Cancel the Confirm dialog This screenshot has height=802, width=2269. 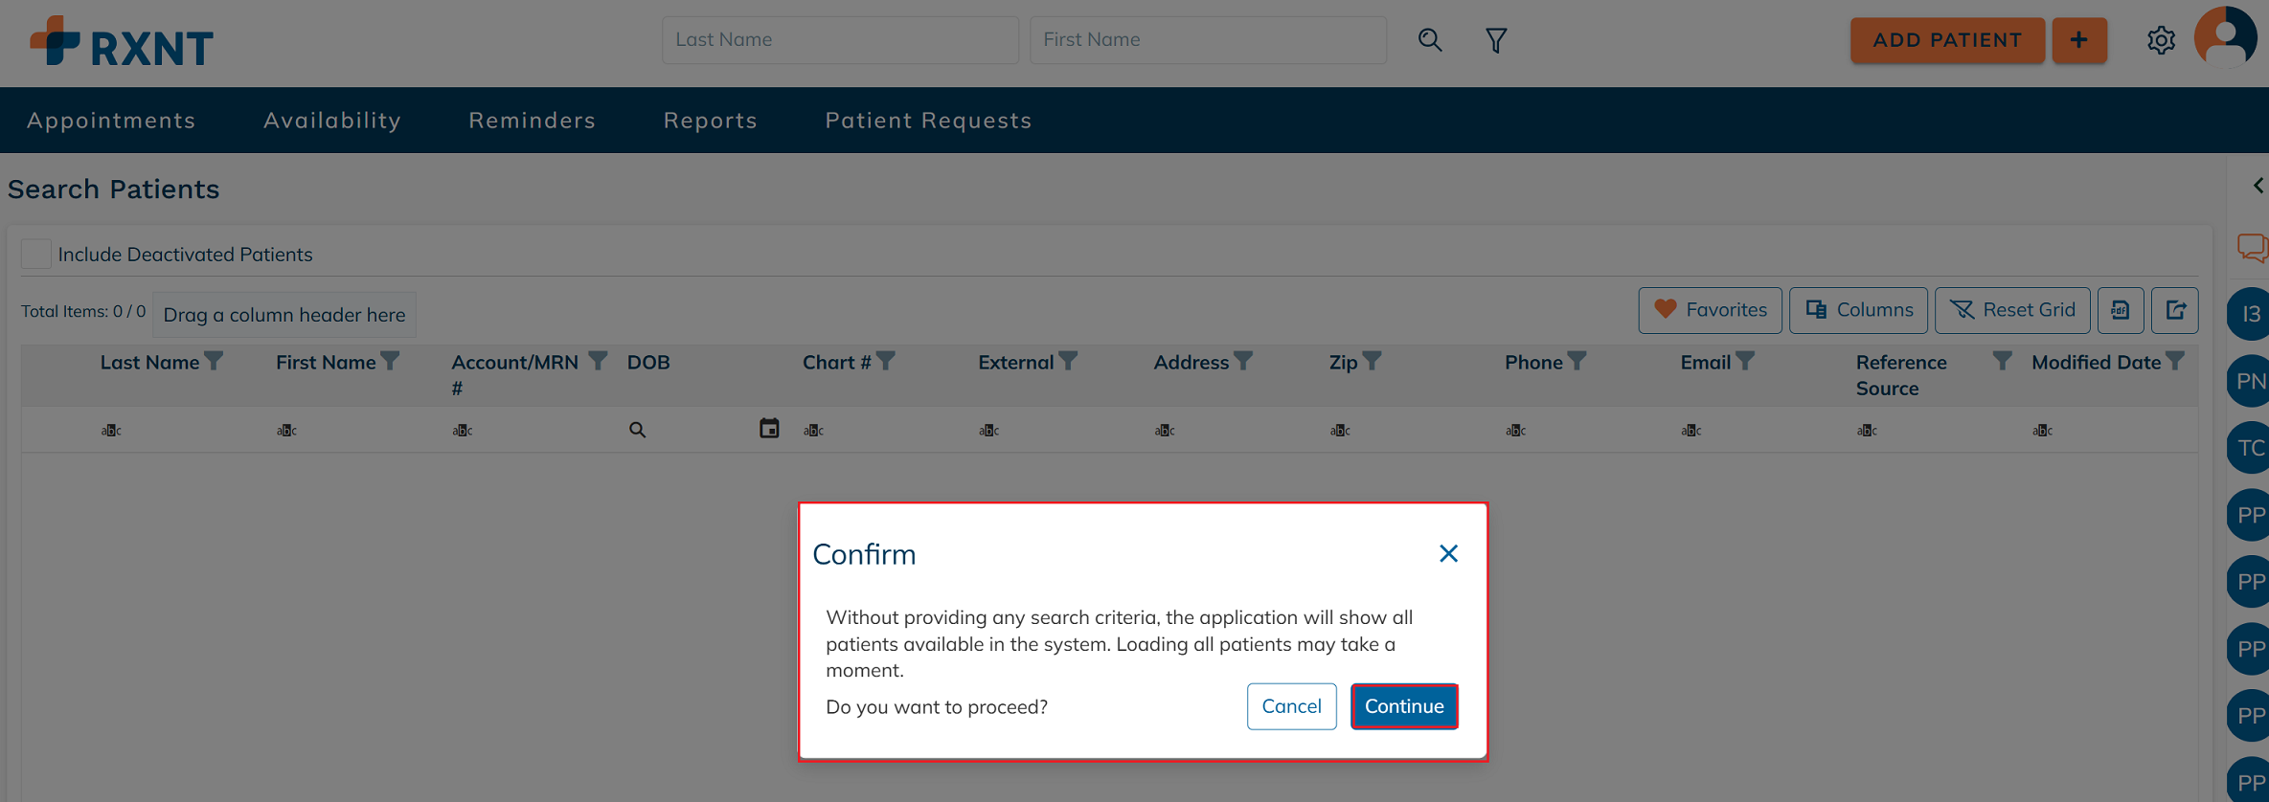pos(1291,706)
